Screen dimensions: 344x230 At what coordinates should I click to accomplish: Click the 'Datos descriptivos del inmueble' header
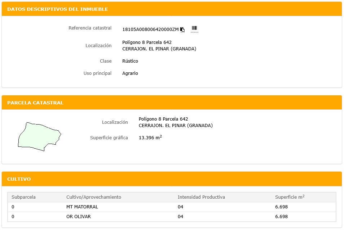[58, 9]
